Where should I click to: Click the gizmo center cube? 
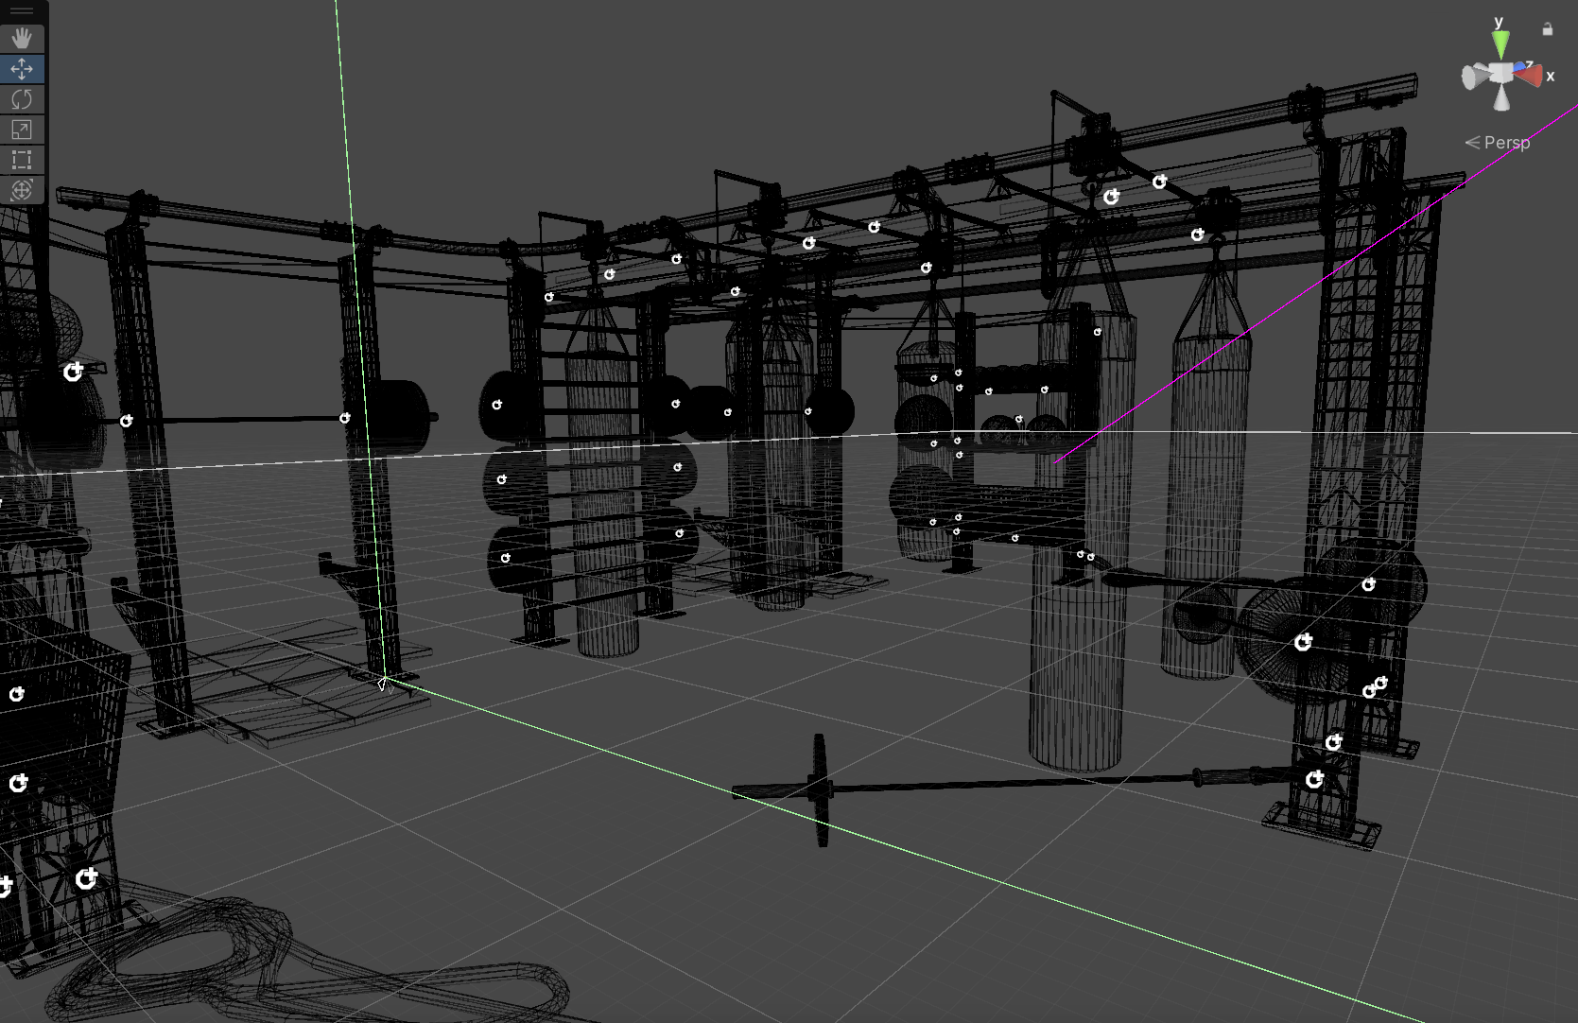point(1500,74)
